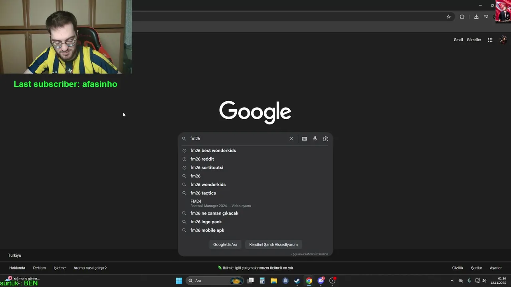Report predictions via Uygunsuz tahminleri bildirin
511x287 pixels.
[309, 254]
